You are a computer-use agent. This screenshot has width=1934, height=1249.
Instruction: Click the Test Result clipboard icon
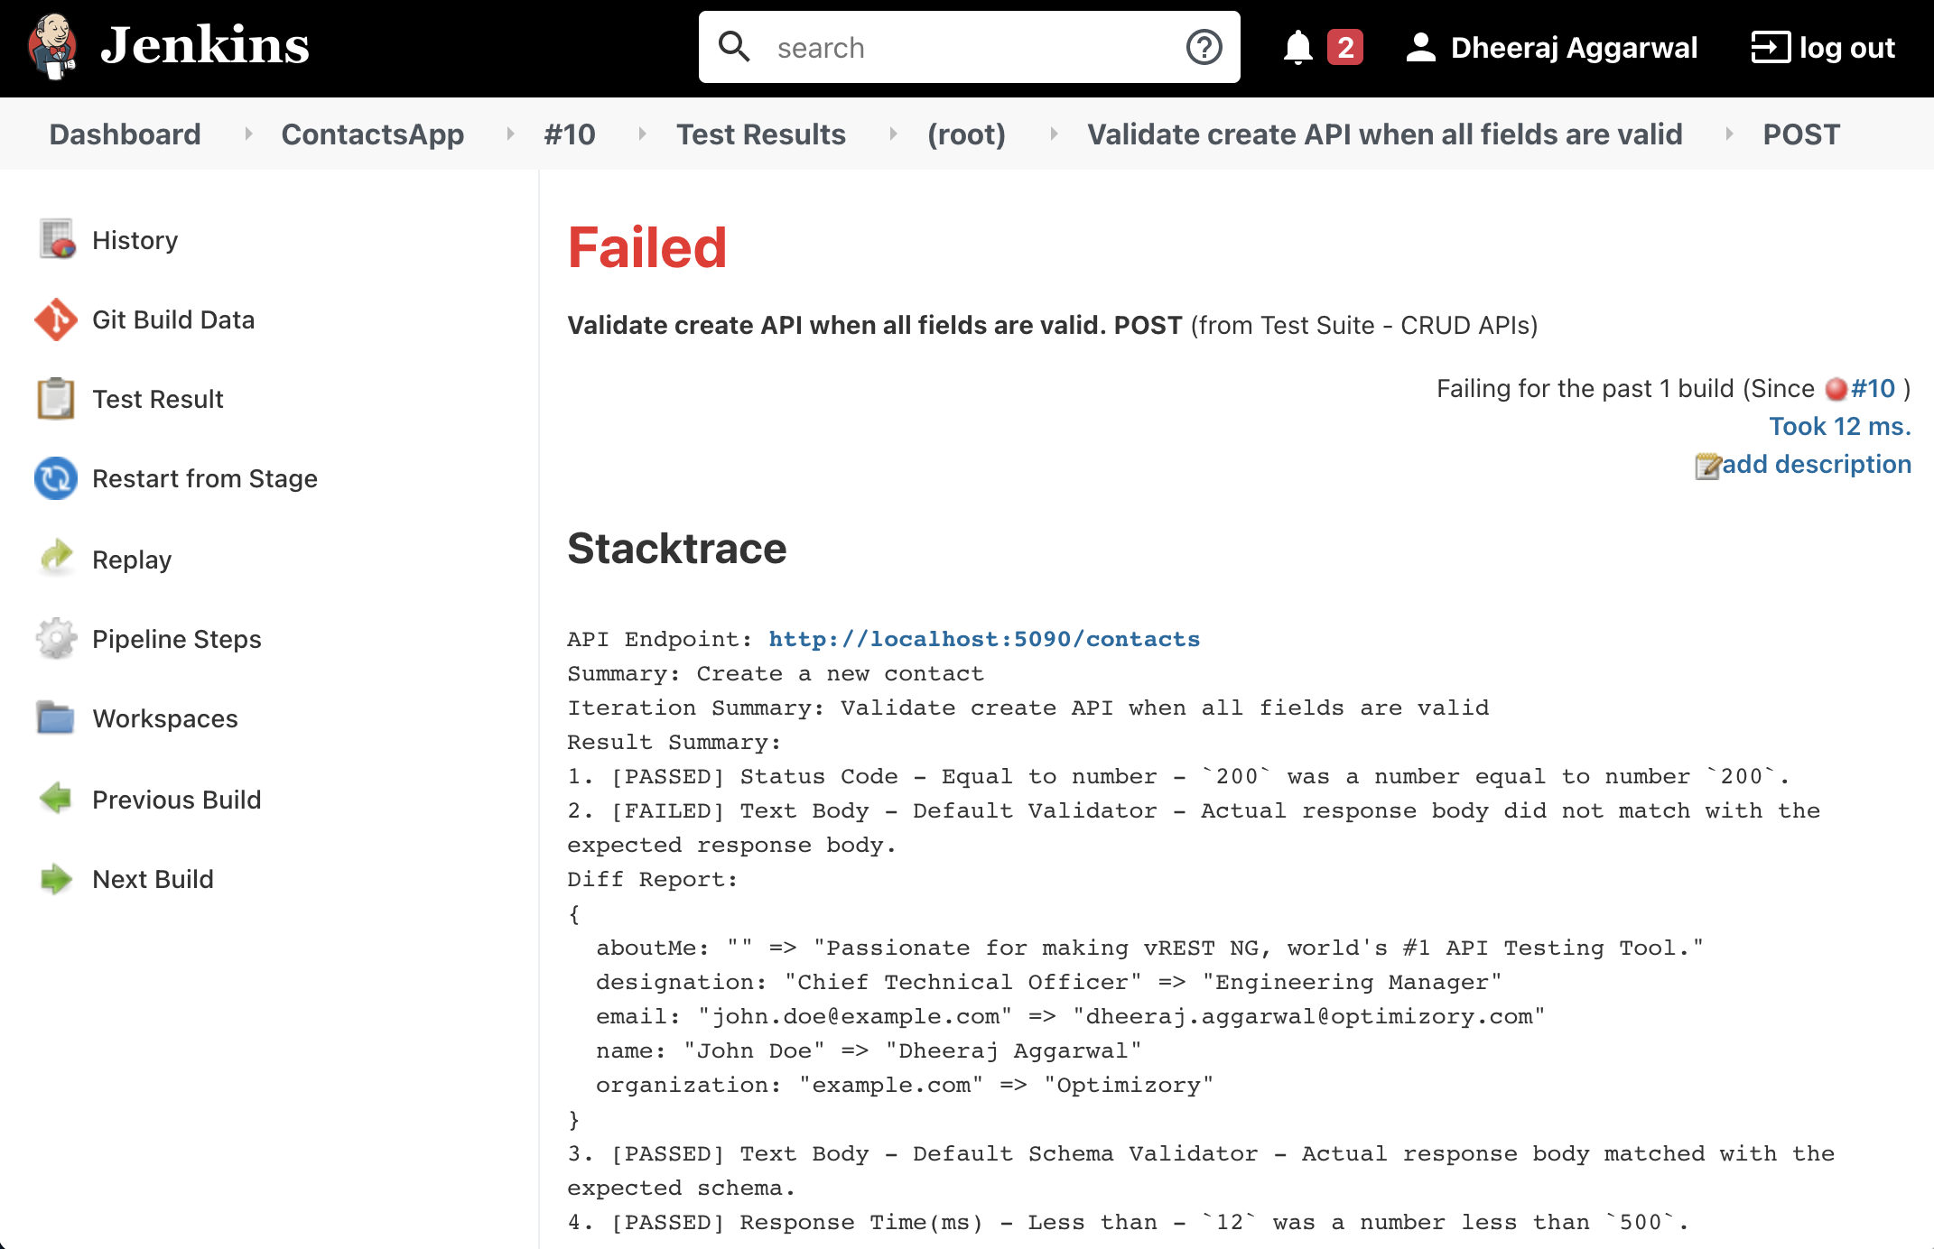pyautogui.click(x=56, y=399)
